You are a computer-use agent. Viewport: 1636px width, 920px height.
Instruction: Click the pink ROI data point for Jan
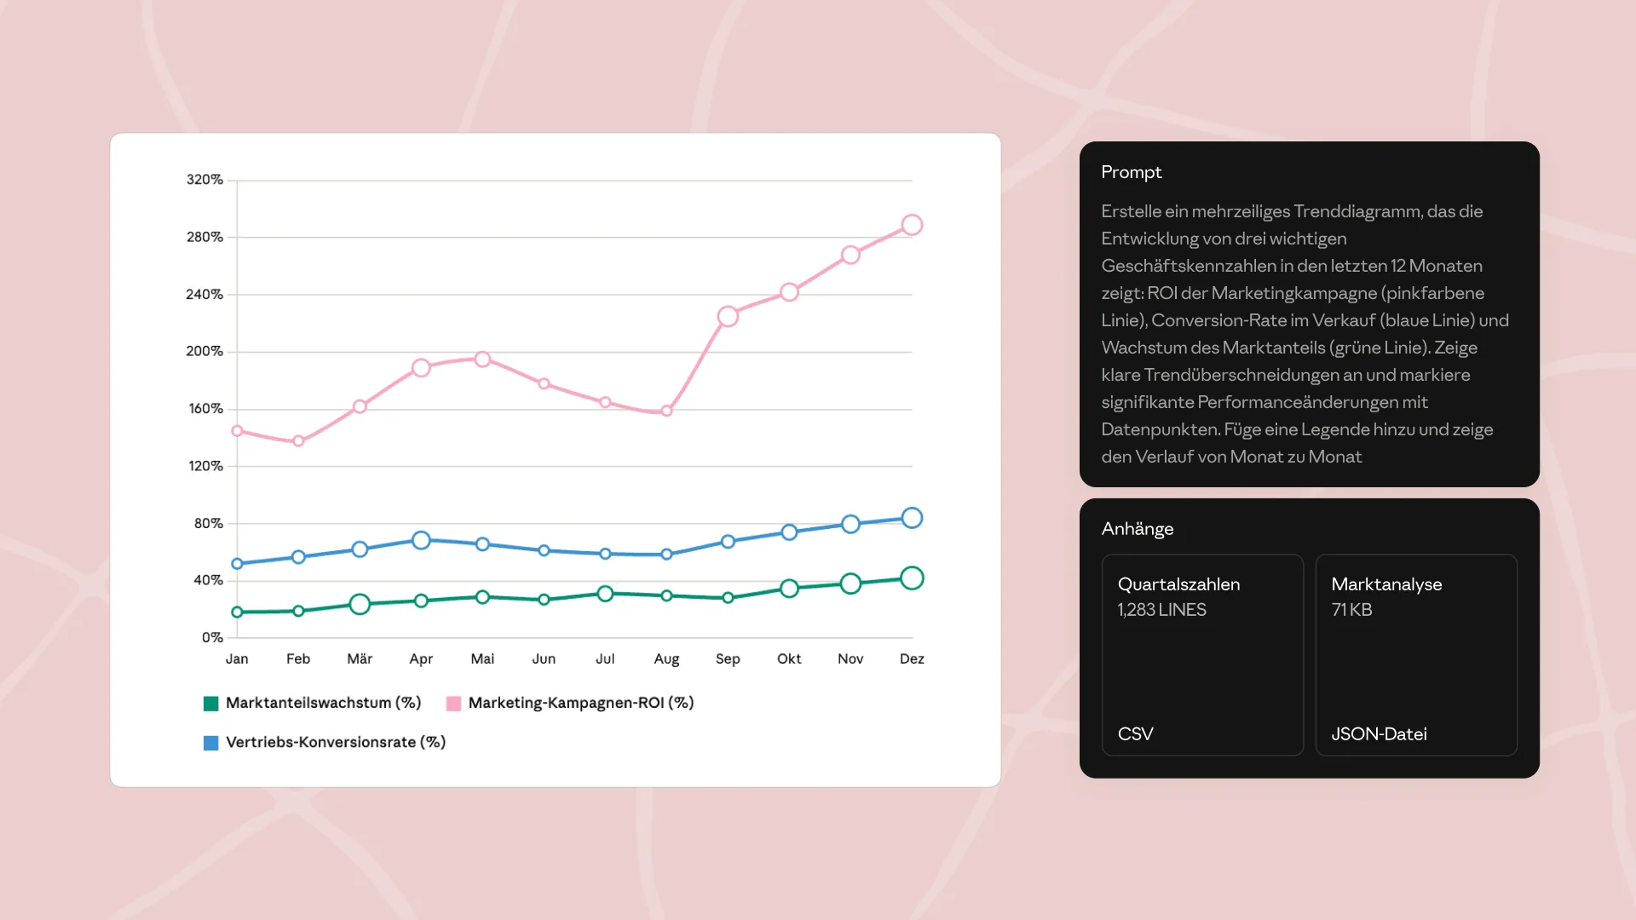[x=237, y=431]
